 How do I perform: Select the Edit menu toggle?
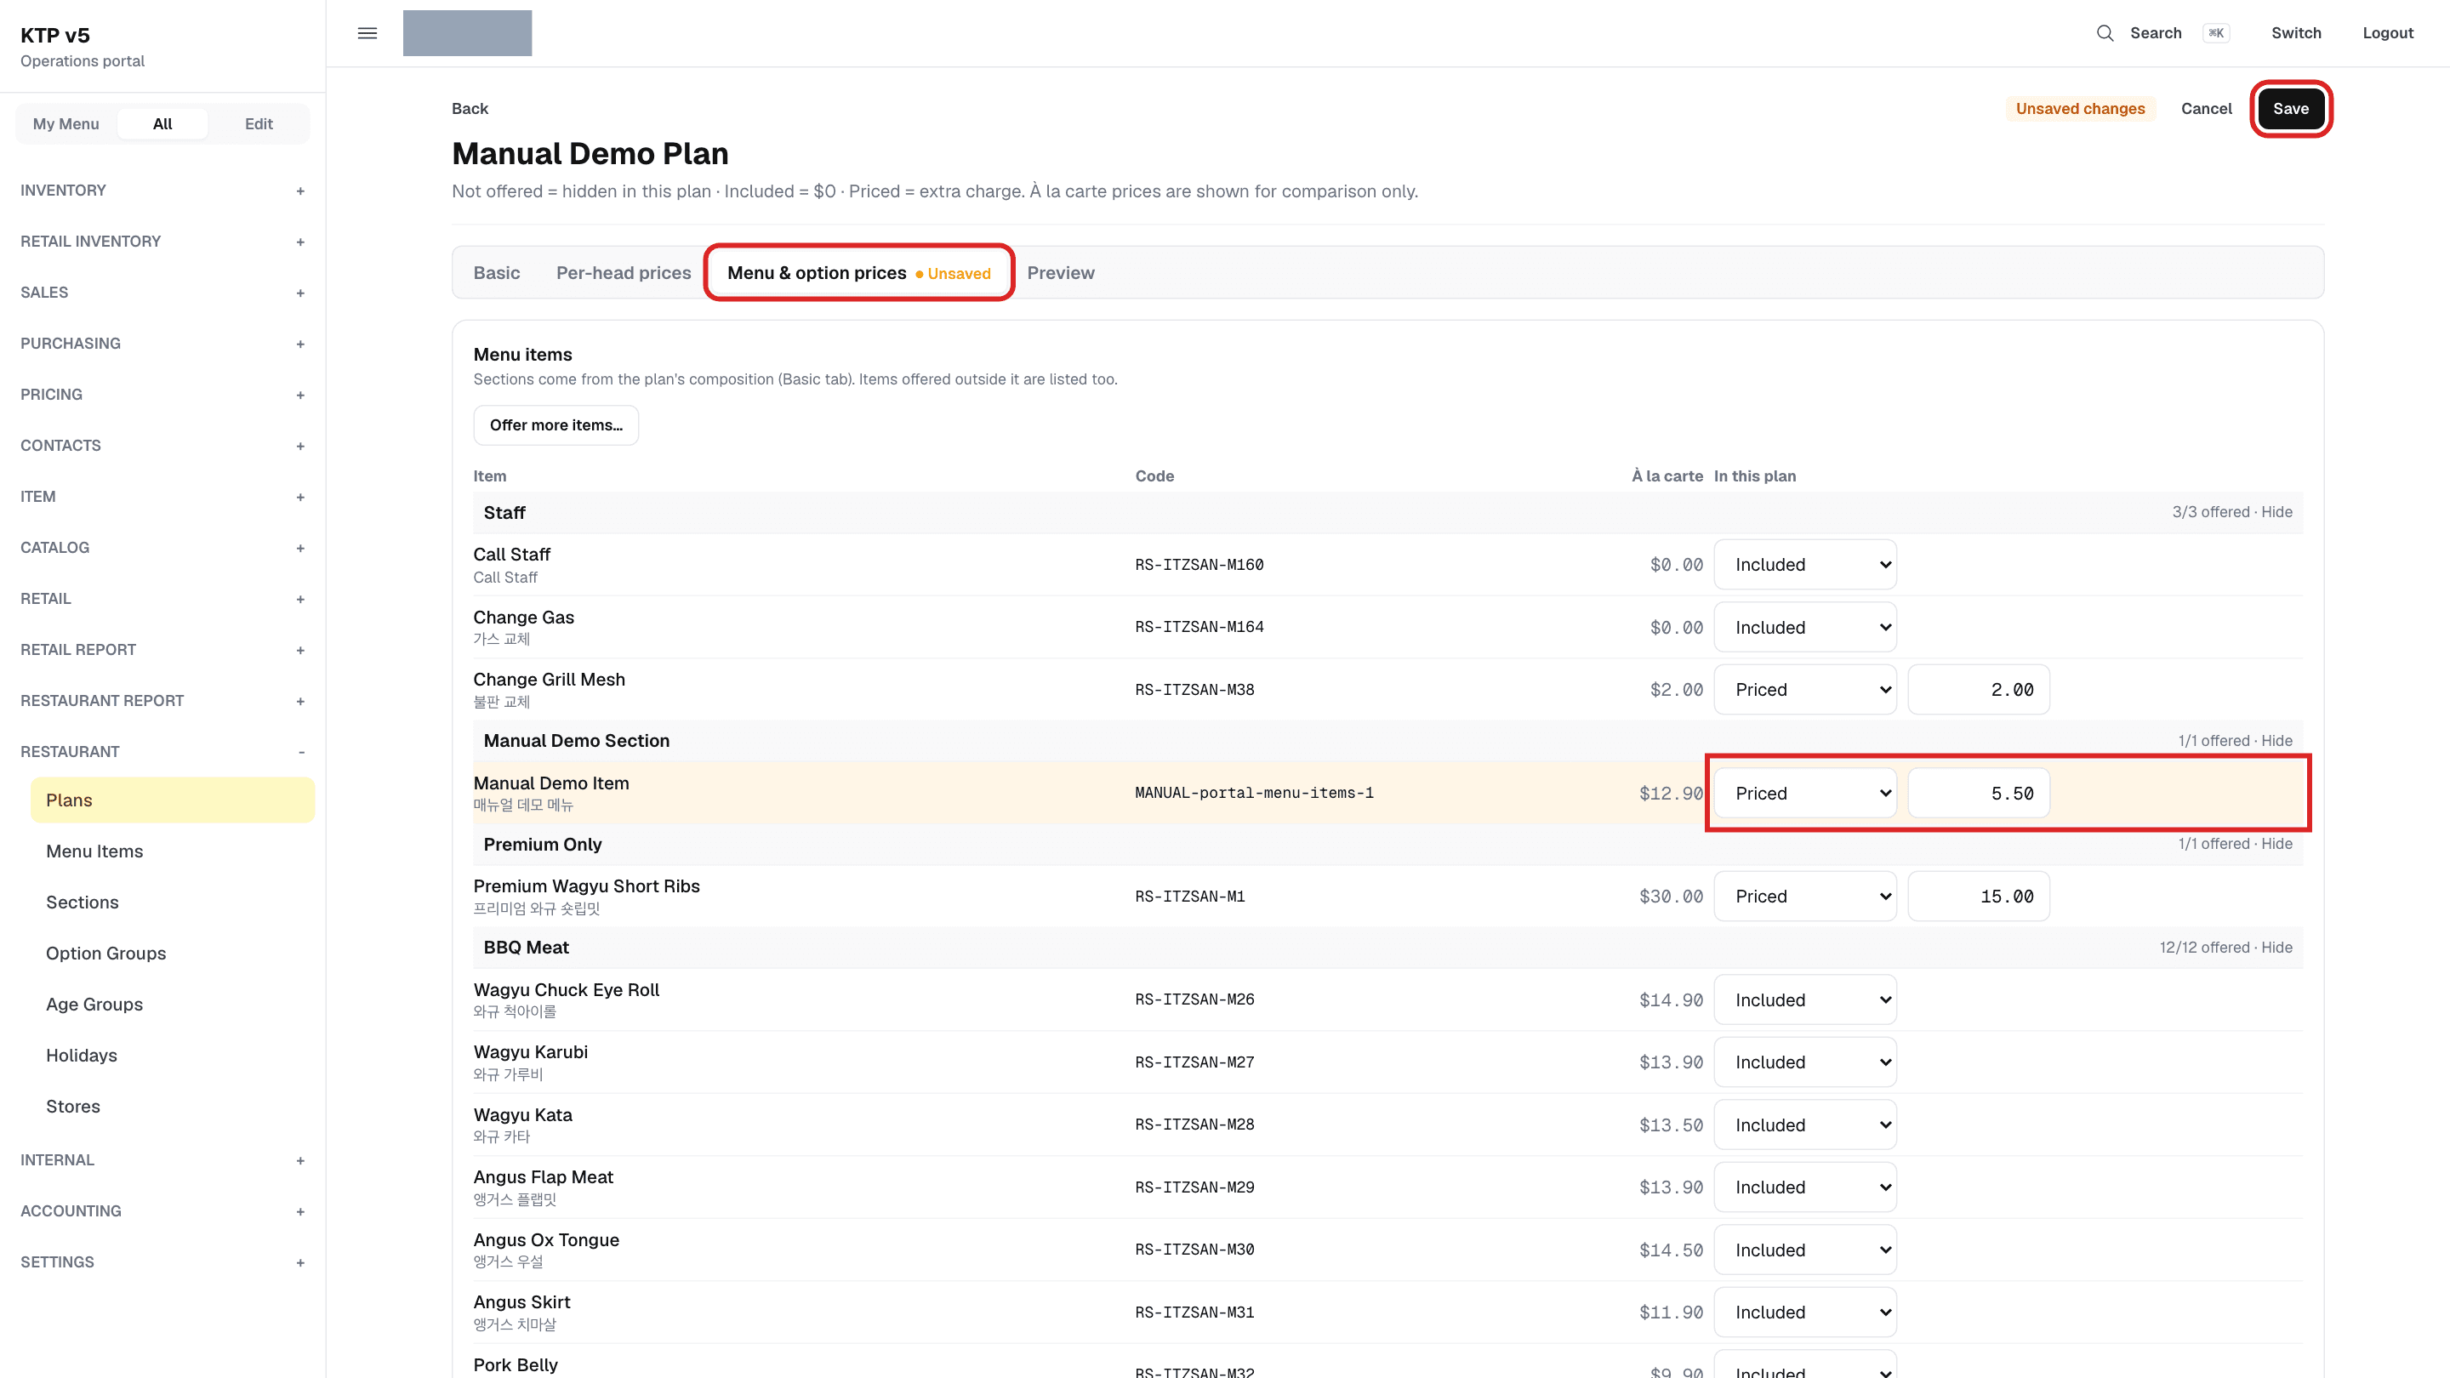pyautogui.click(x=259, y=123)
